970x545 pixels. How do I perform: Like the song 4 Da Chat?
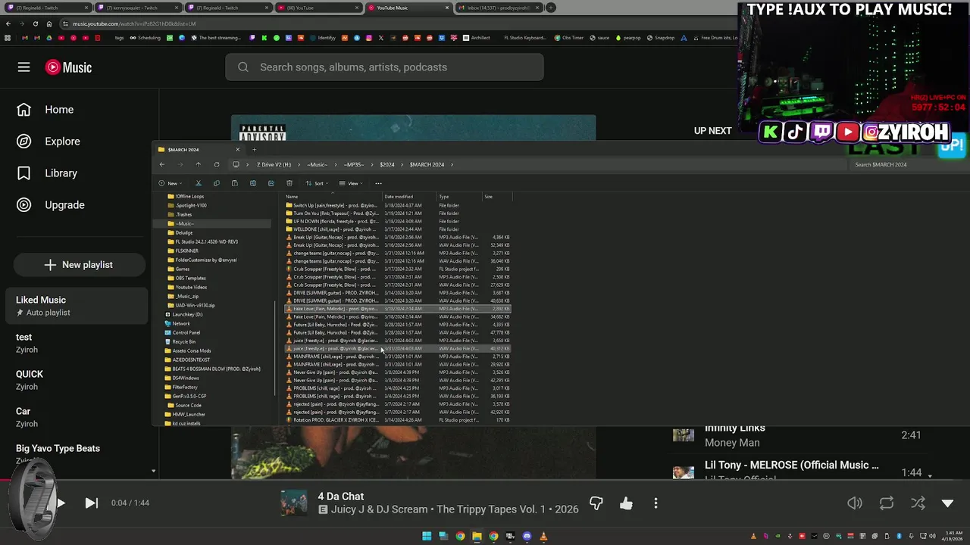626,503
